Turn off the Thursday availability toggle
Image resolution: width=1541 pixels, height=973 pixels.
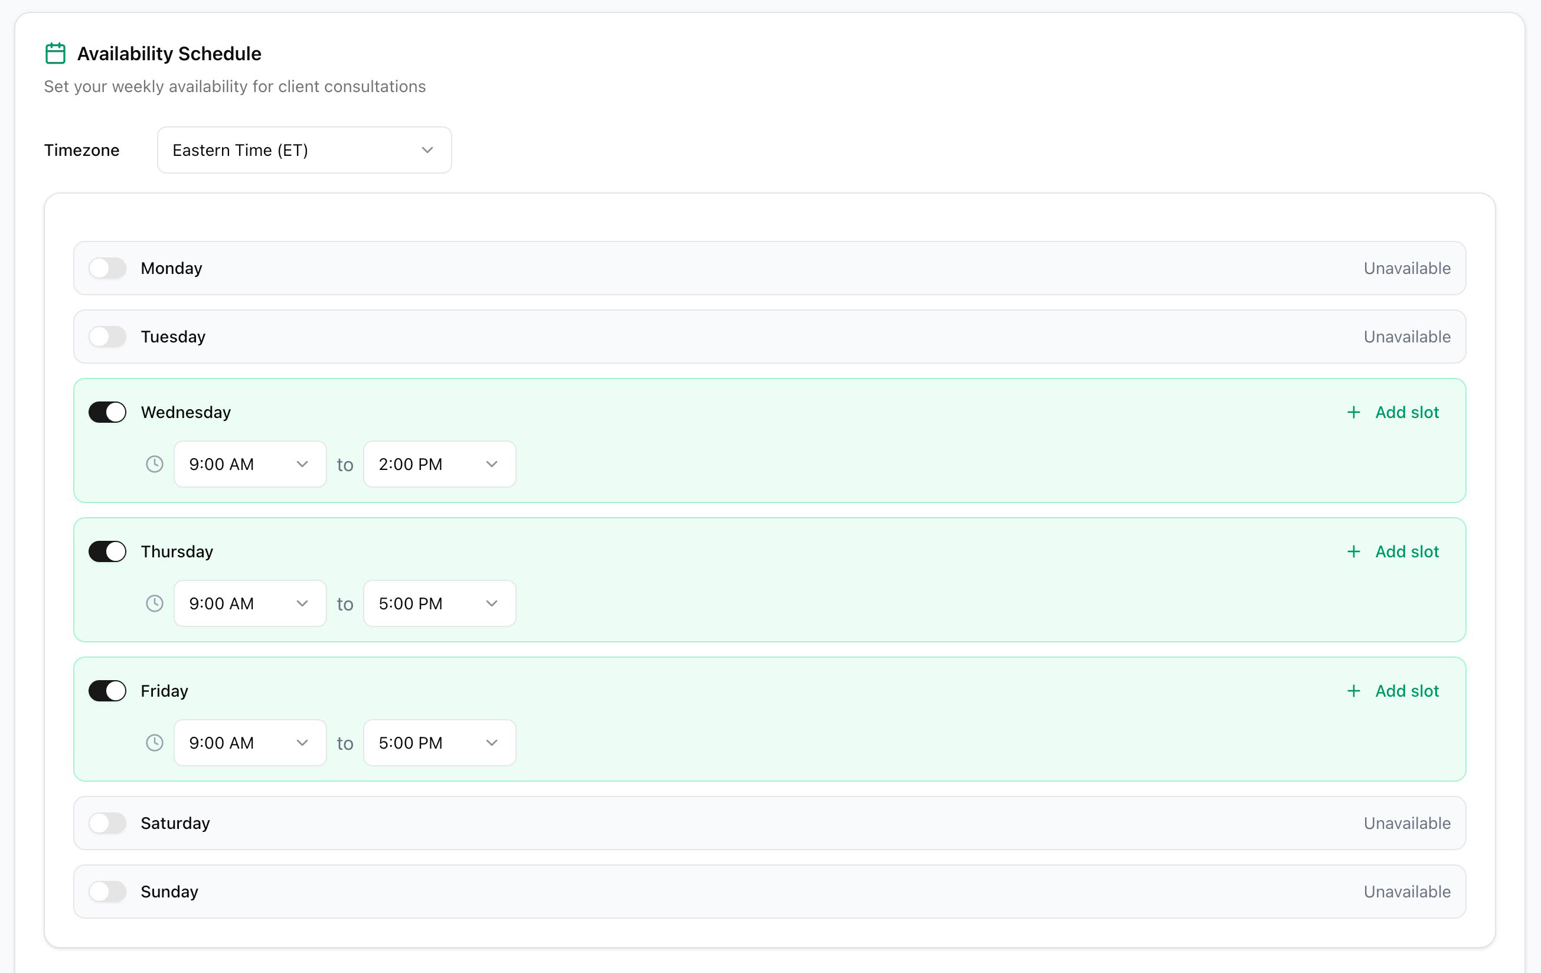[107, 552]
